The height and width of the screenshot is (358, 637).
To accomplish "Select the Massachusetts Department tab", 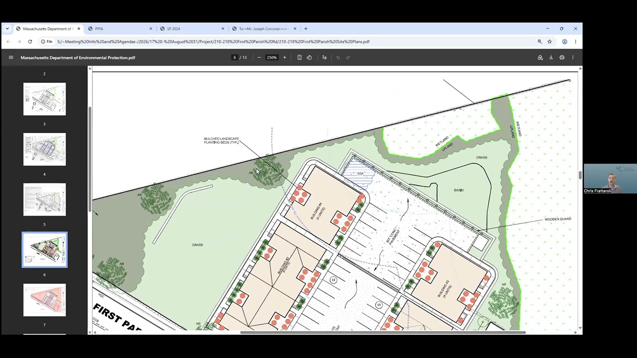I will click(x=47, y=29).
